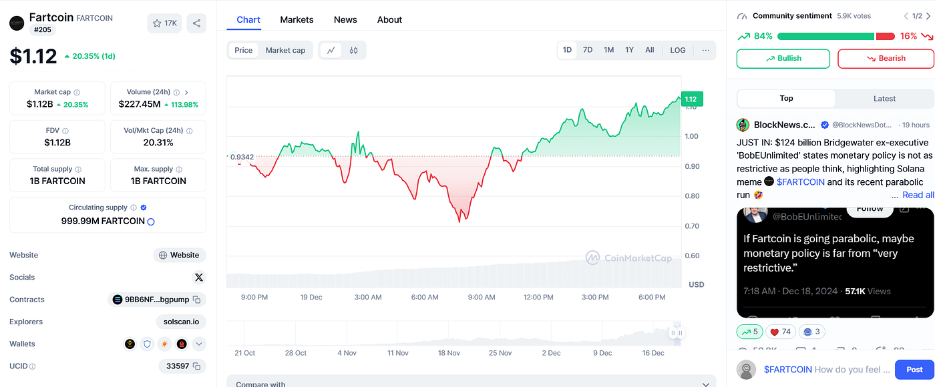Visit the Website link button
The width and height of the screenshot is (935, 387).
tap(180, 255)
